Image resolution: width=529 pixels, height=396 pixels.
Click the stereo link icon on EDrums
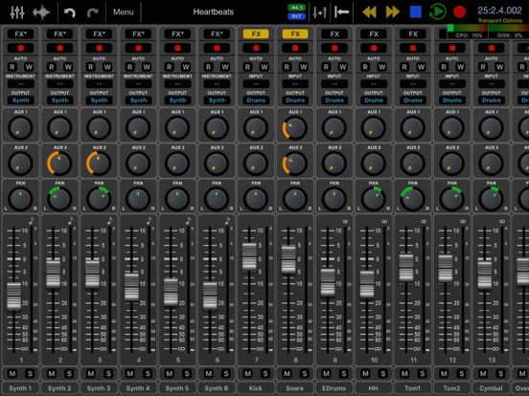(345, 221)
